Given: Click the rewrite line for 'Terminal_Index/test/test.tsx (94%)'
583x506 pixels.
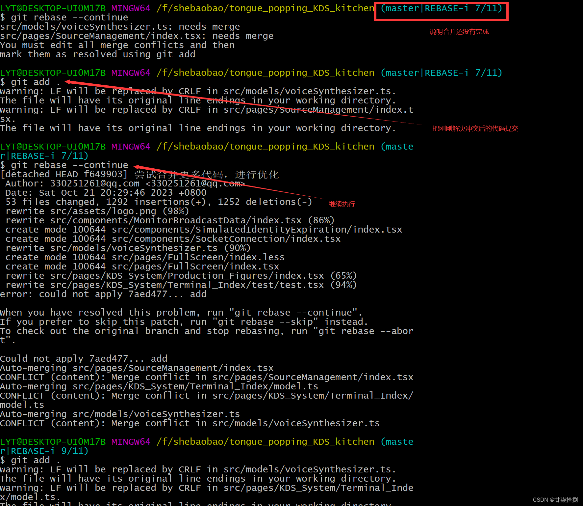Looking at the screenshot, I should pos(181,285).
